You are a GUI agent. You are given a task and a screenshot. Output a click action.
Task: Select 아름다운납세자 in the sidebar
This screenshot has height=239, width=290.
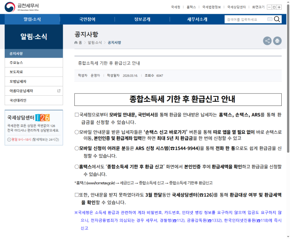[34, 91]
